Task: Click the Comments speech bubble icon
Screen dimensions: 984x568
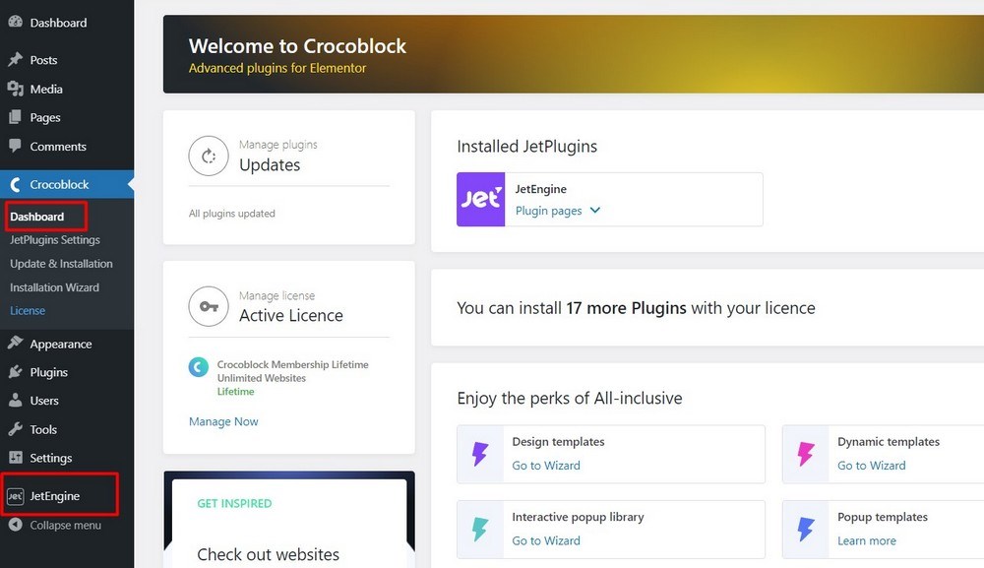Action: pos(15,146)
